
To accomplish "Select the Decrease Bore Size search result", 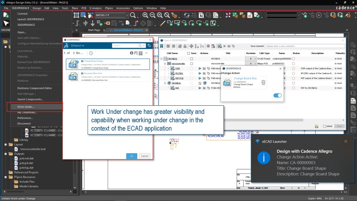I will (108, 76).
